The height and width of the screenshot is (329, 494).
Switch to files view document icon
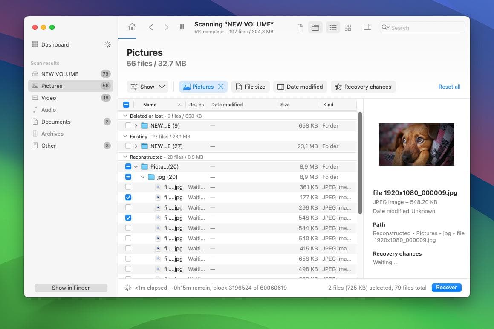pos(300,28)
